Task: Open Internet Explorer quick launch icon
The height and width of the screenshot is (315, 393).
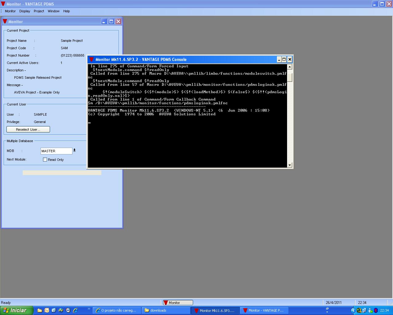Action: [75, 310]
